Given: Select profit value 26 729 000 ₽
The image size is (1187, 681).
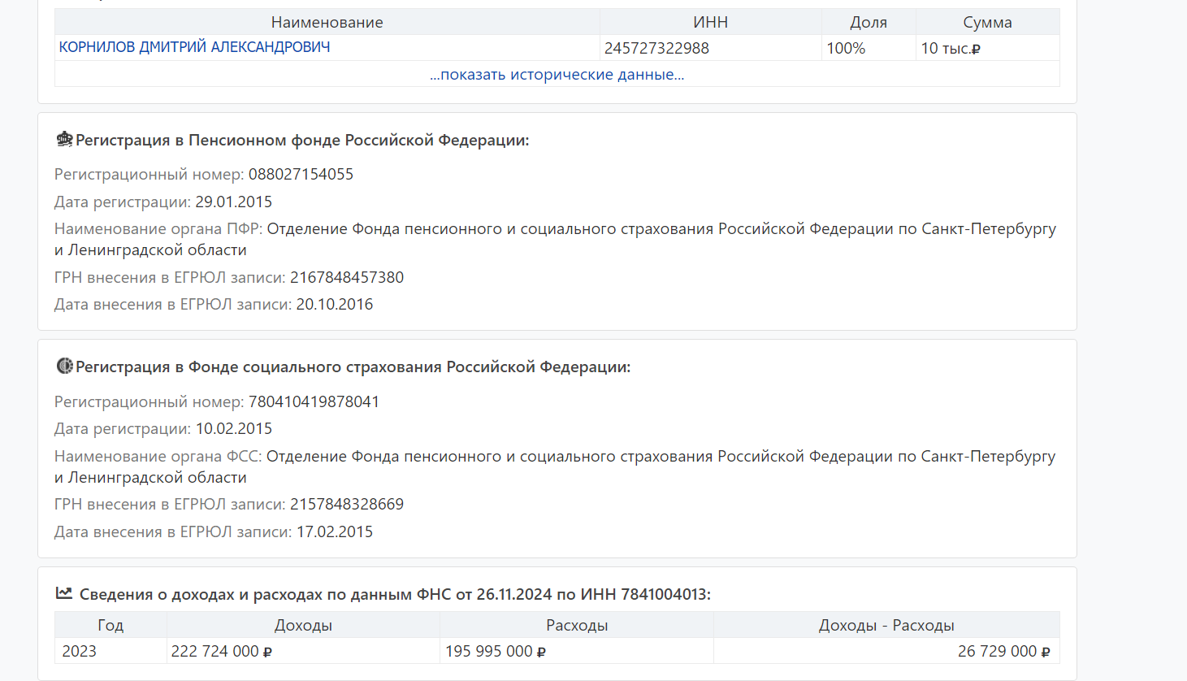Looking at the screenshot, I should click(1003, 651).
